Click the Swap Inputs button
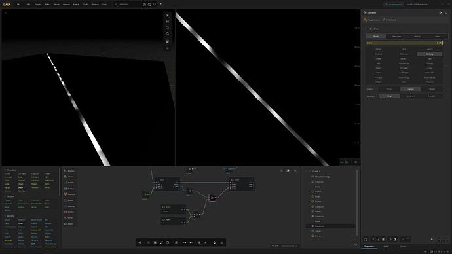This screenshot has height=254, width=452. [371, 20]
